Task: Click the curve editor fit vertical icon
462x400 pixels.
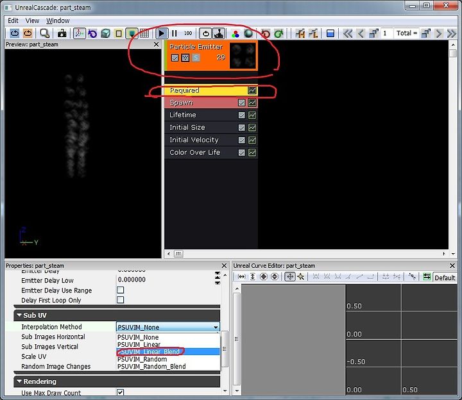Action: coord(253,277)
